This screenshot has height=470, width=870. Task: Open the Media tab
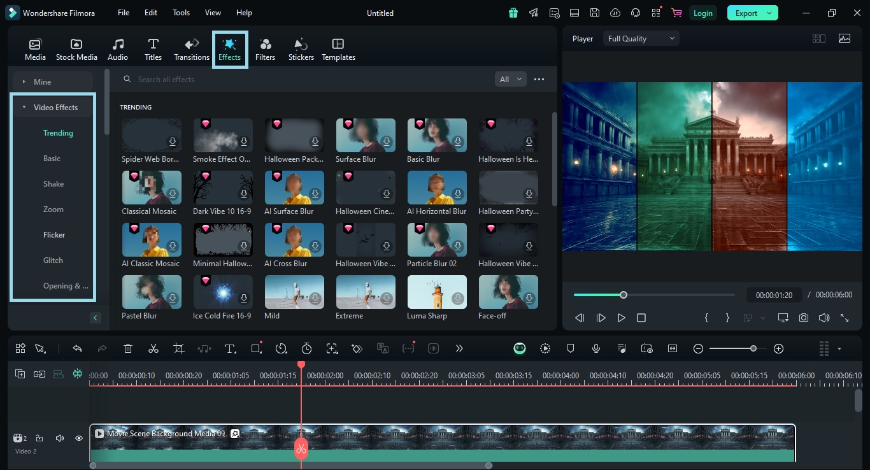tap(35, 49)
